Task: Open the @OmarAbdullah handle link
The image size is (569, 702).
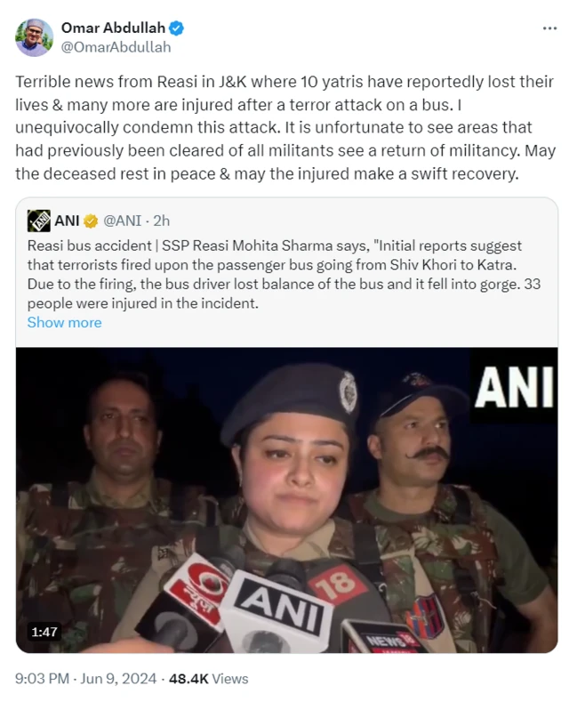Action: click(116, 47)
